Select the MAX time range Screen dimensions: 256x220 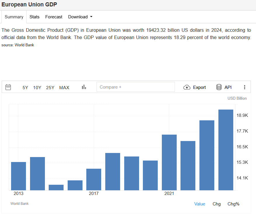[64, 88]
